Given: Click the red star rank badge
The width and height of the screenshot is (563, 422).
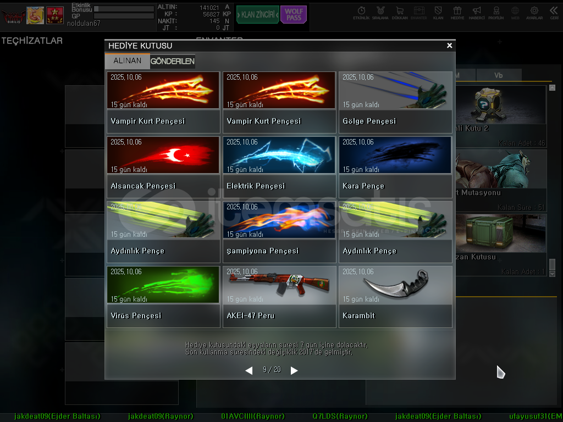Looking at the screenshot, I should 55,15.
